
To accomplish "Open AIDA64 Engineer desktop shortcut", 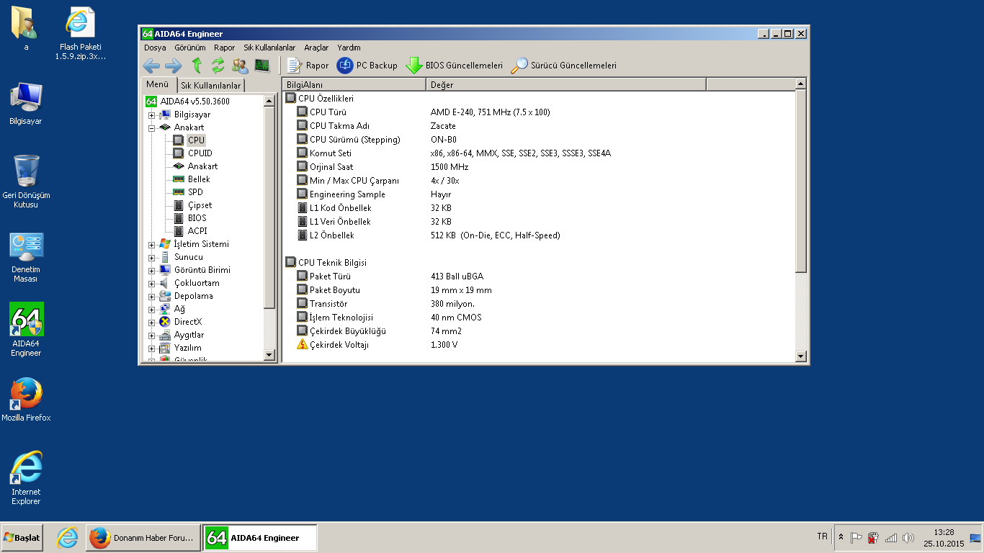I will [27, 330].
